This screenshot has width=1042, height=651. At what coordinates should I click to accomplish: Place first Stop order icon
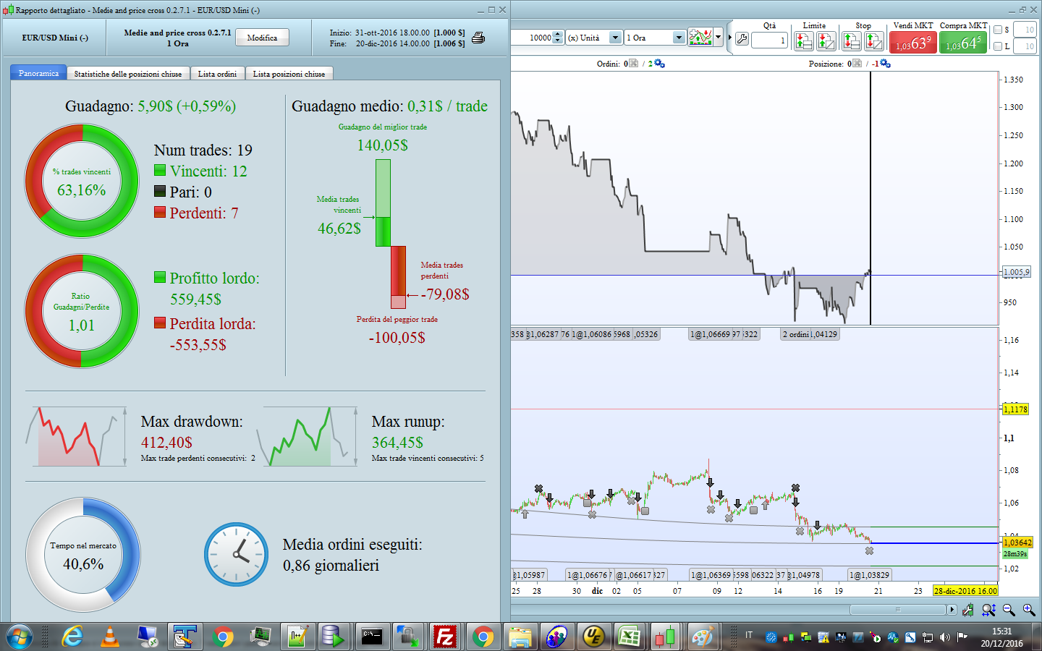[851, 41]
